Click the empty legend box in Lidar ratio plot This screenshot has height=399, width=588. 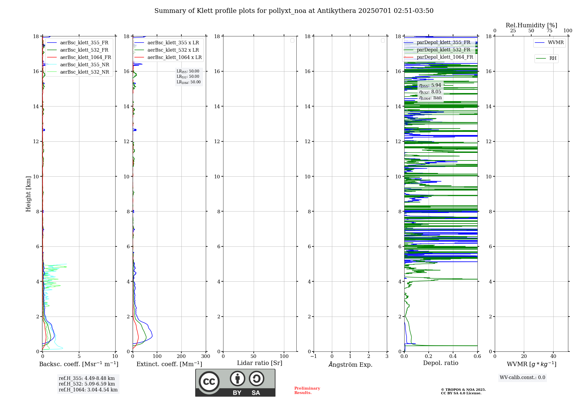[x=292, y=40]
